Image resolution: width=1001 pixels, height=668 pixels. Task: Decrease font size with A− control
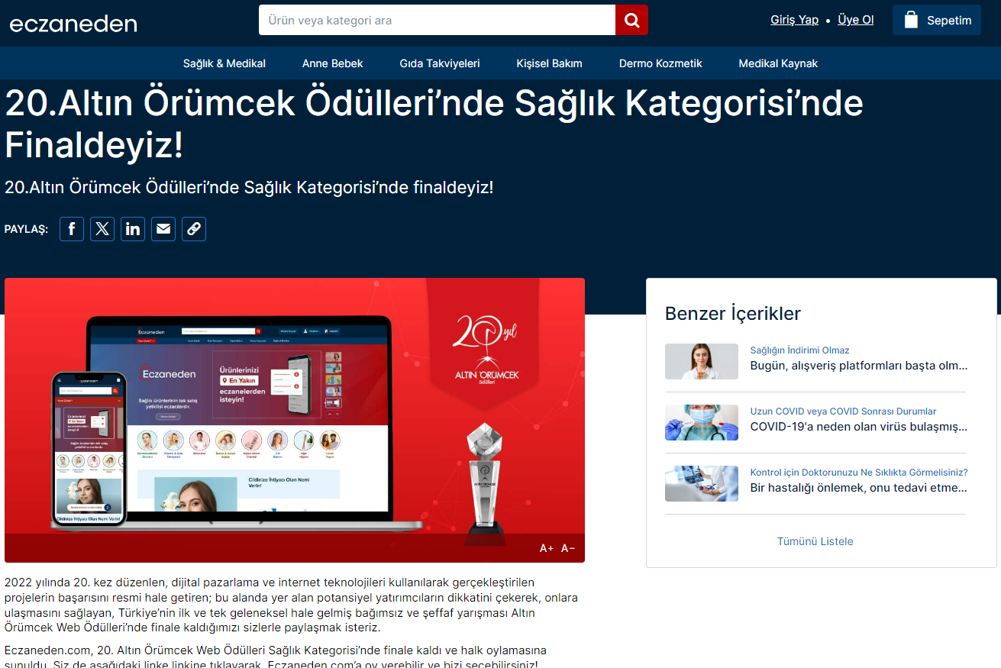tap(568, 548)
